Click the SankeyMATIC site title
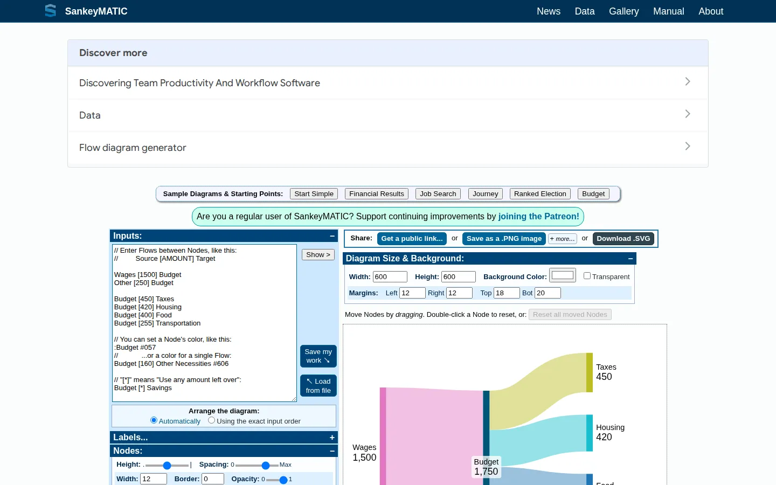The height and width of the screenshot is (485, 776). [96, 11]
